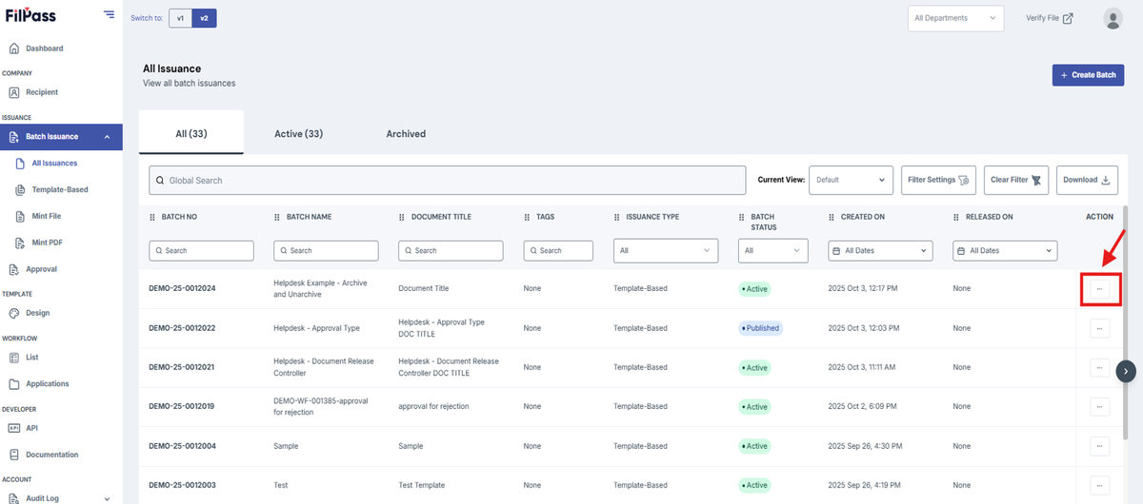Image resolution: width=1143 pixels, height=504 pixels.
Task: Focus the Document Title search field
Action: coord(451,250)
